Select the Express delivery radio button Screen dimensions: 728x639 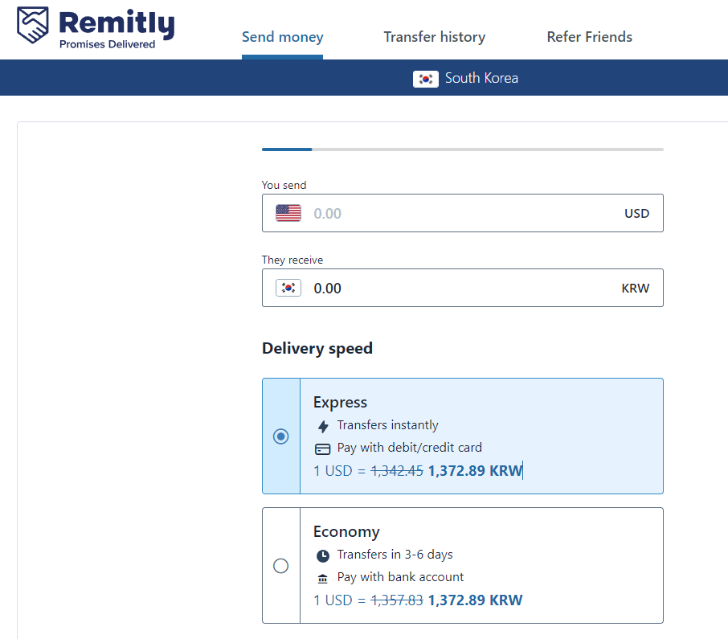[x=281, y=436]
